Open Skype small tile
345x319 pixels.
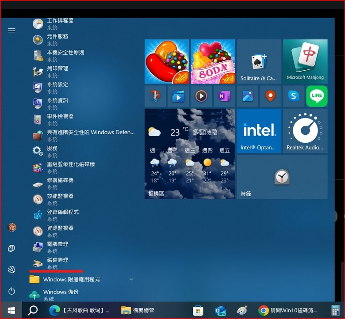point(294,96)
